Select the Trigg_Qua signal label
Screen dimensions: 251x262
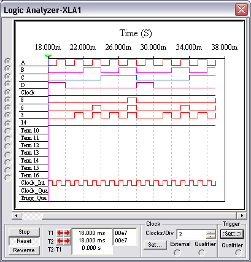click(34, 198)
